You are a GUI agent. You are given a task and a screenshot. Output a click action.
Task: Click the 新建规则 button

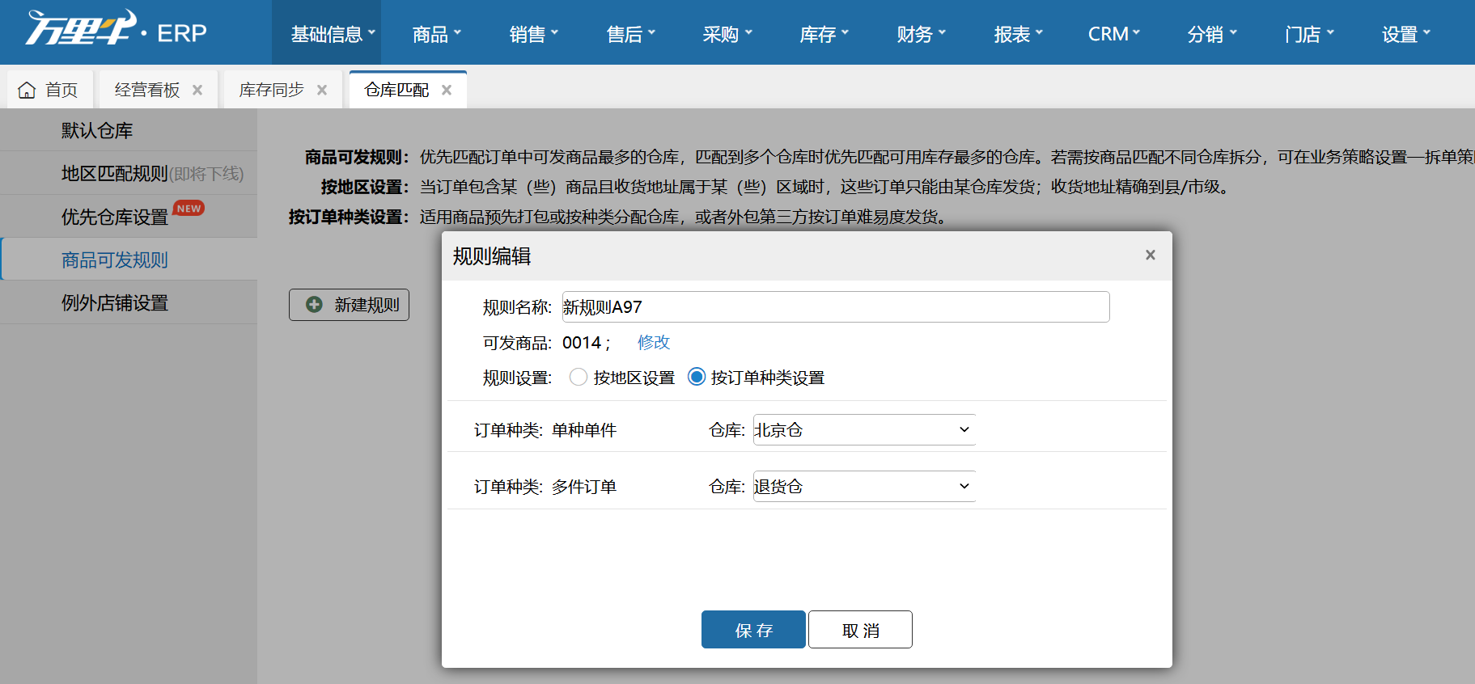coord(349,305)
